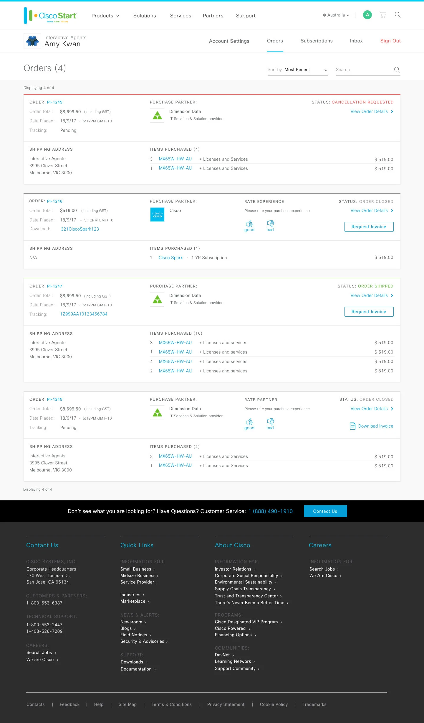The width and height of the screenshot is (424, 723).
Task: Open We Are Cisco under Careers column
Action: pyautogui.click(x=325, y=576)
